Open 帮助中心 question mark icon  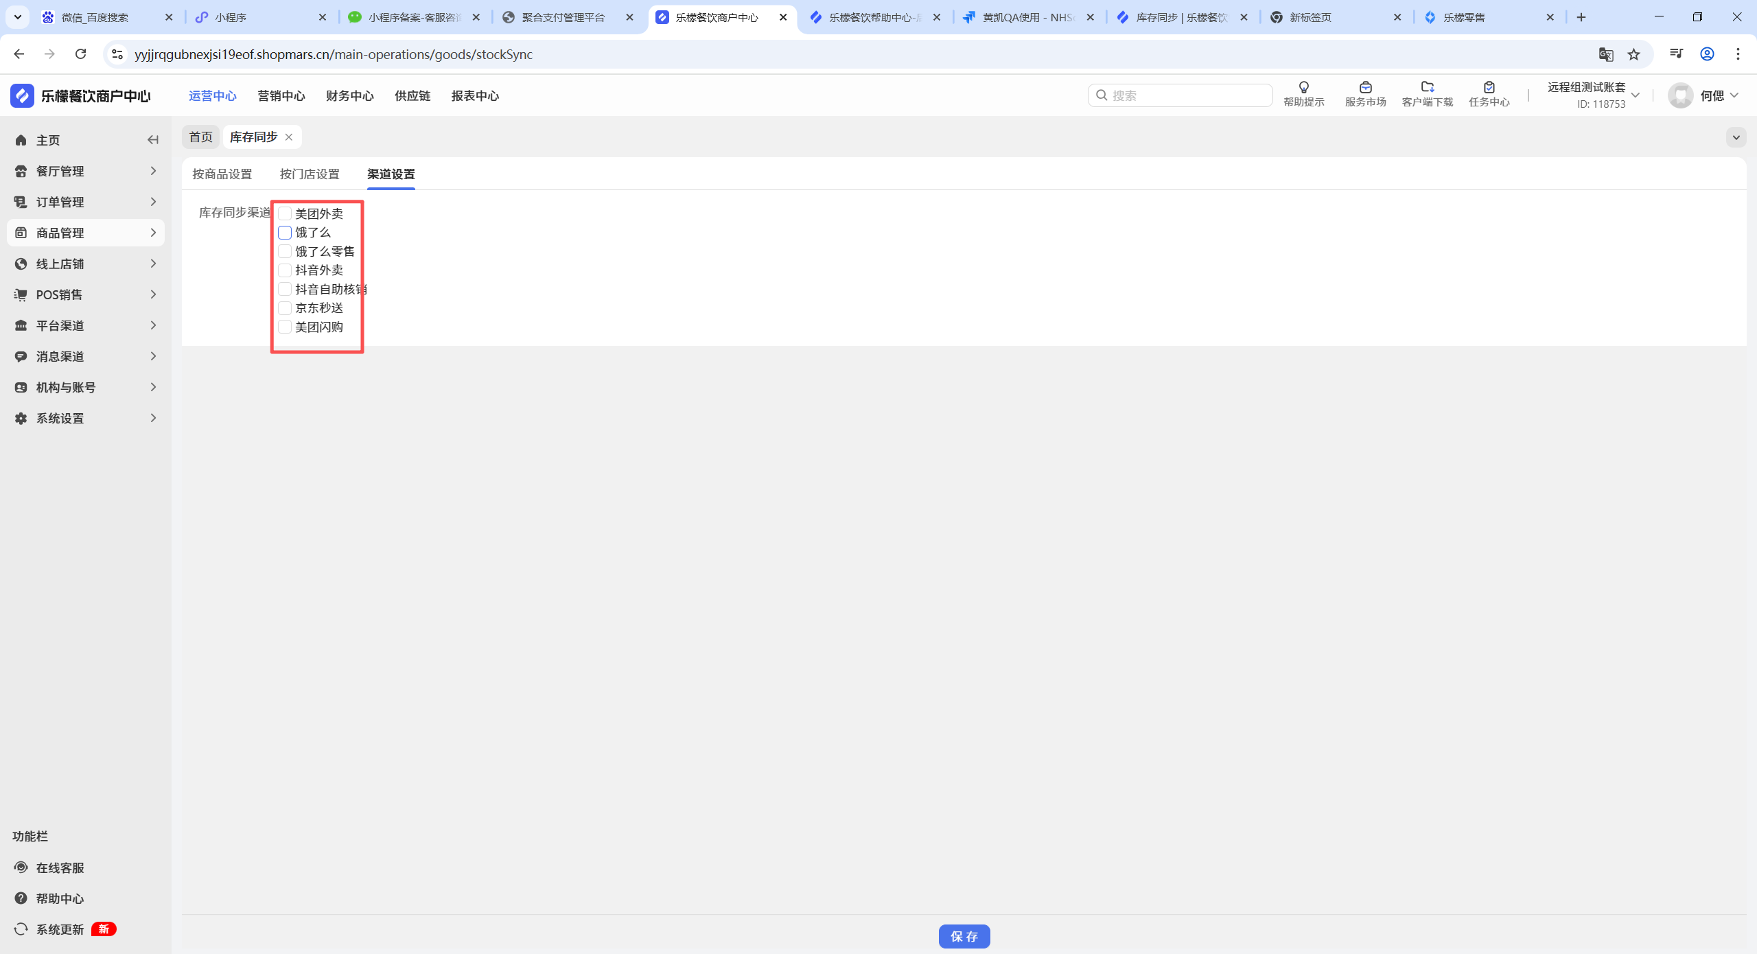(x=21, y=898)
